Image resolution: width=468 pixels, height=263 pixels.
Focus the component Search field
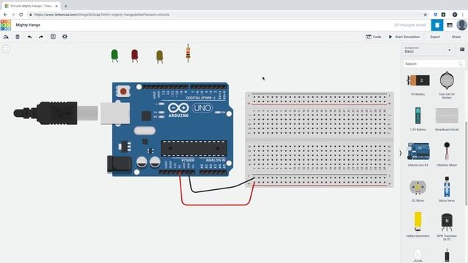point(434,64)
